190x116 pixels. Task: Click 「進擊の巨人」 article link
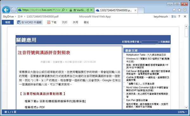(x=140, y=84)
